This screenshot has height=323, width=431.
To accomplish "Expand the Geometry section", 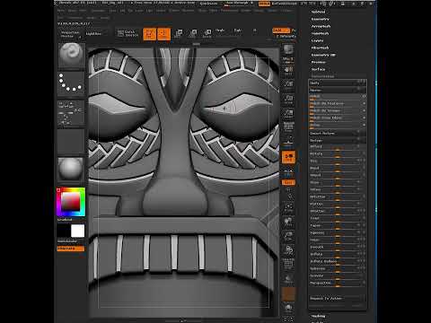I will (320, 19).
